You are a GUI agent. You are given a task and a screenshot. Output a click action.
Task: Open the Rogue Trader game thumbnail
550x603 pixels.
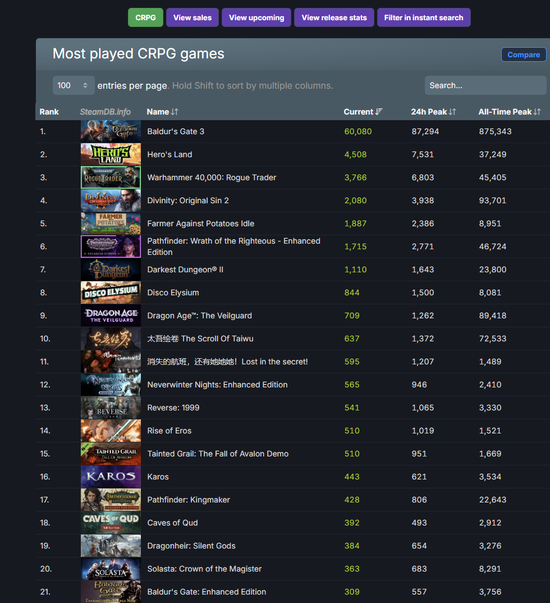pyautogui.click(x=111, y=177)
